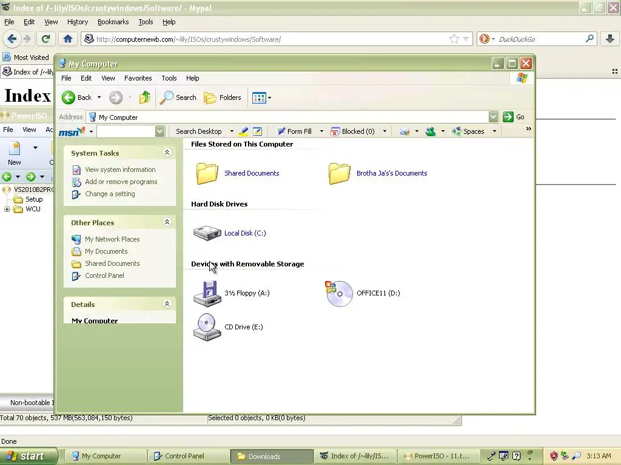This screenshot has width=621, height=465.
Task: Open the History menu in Mypal
Action: [77, 22]
